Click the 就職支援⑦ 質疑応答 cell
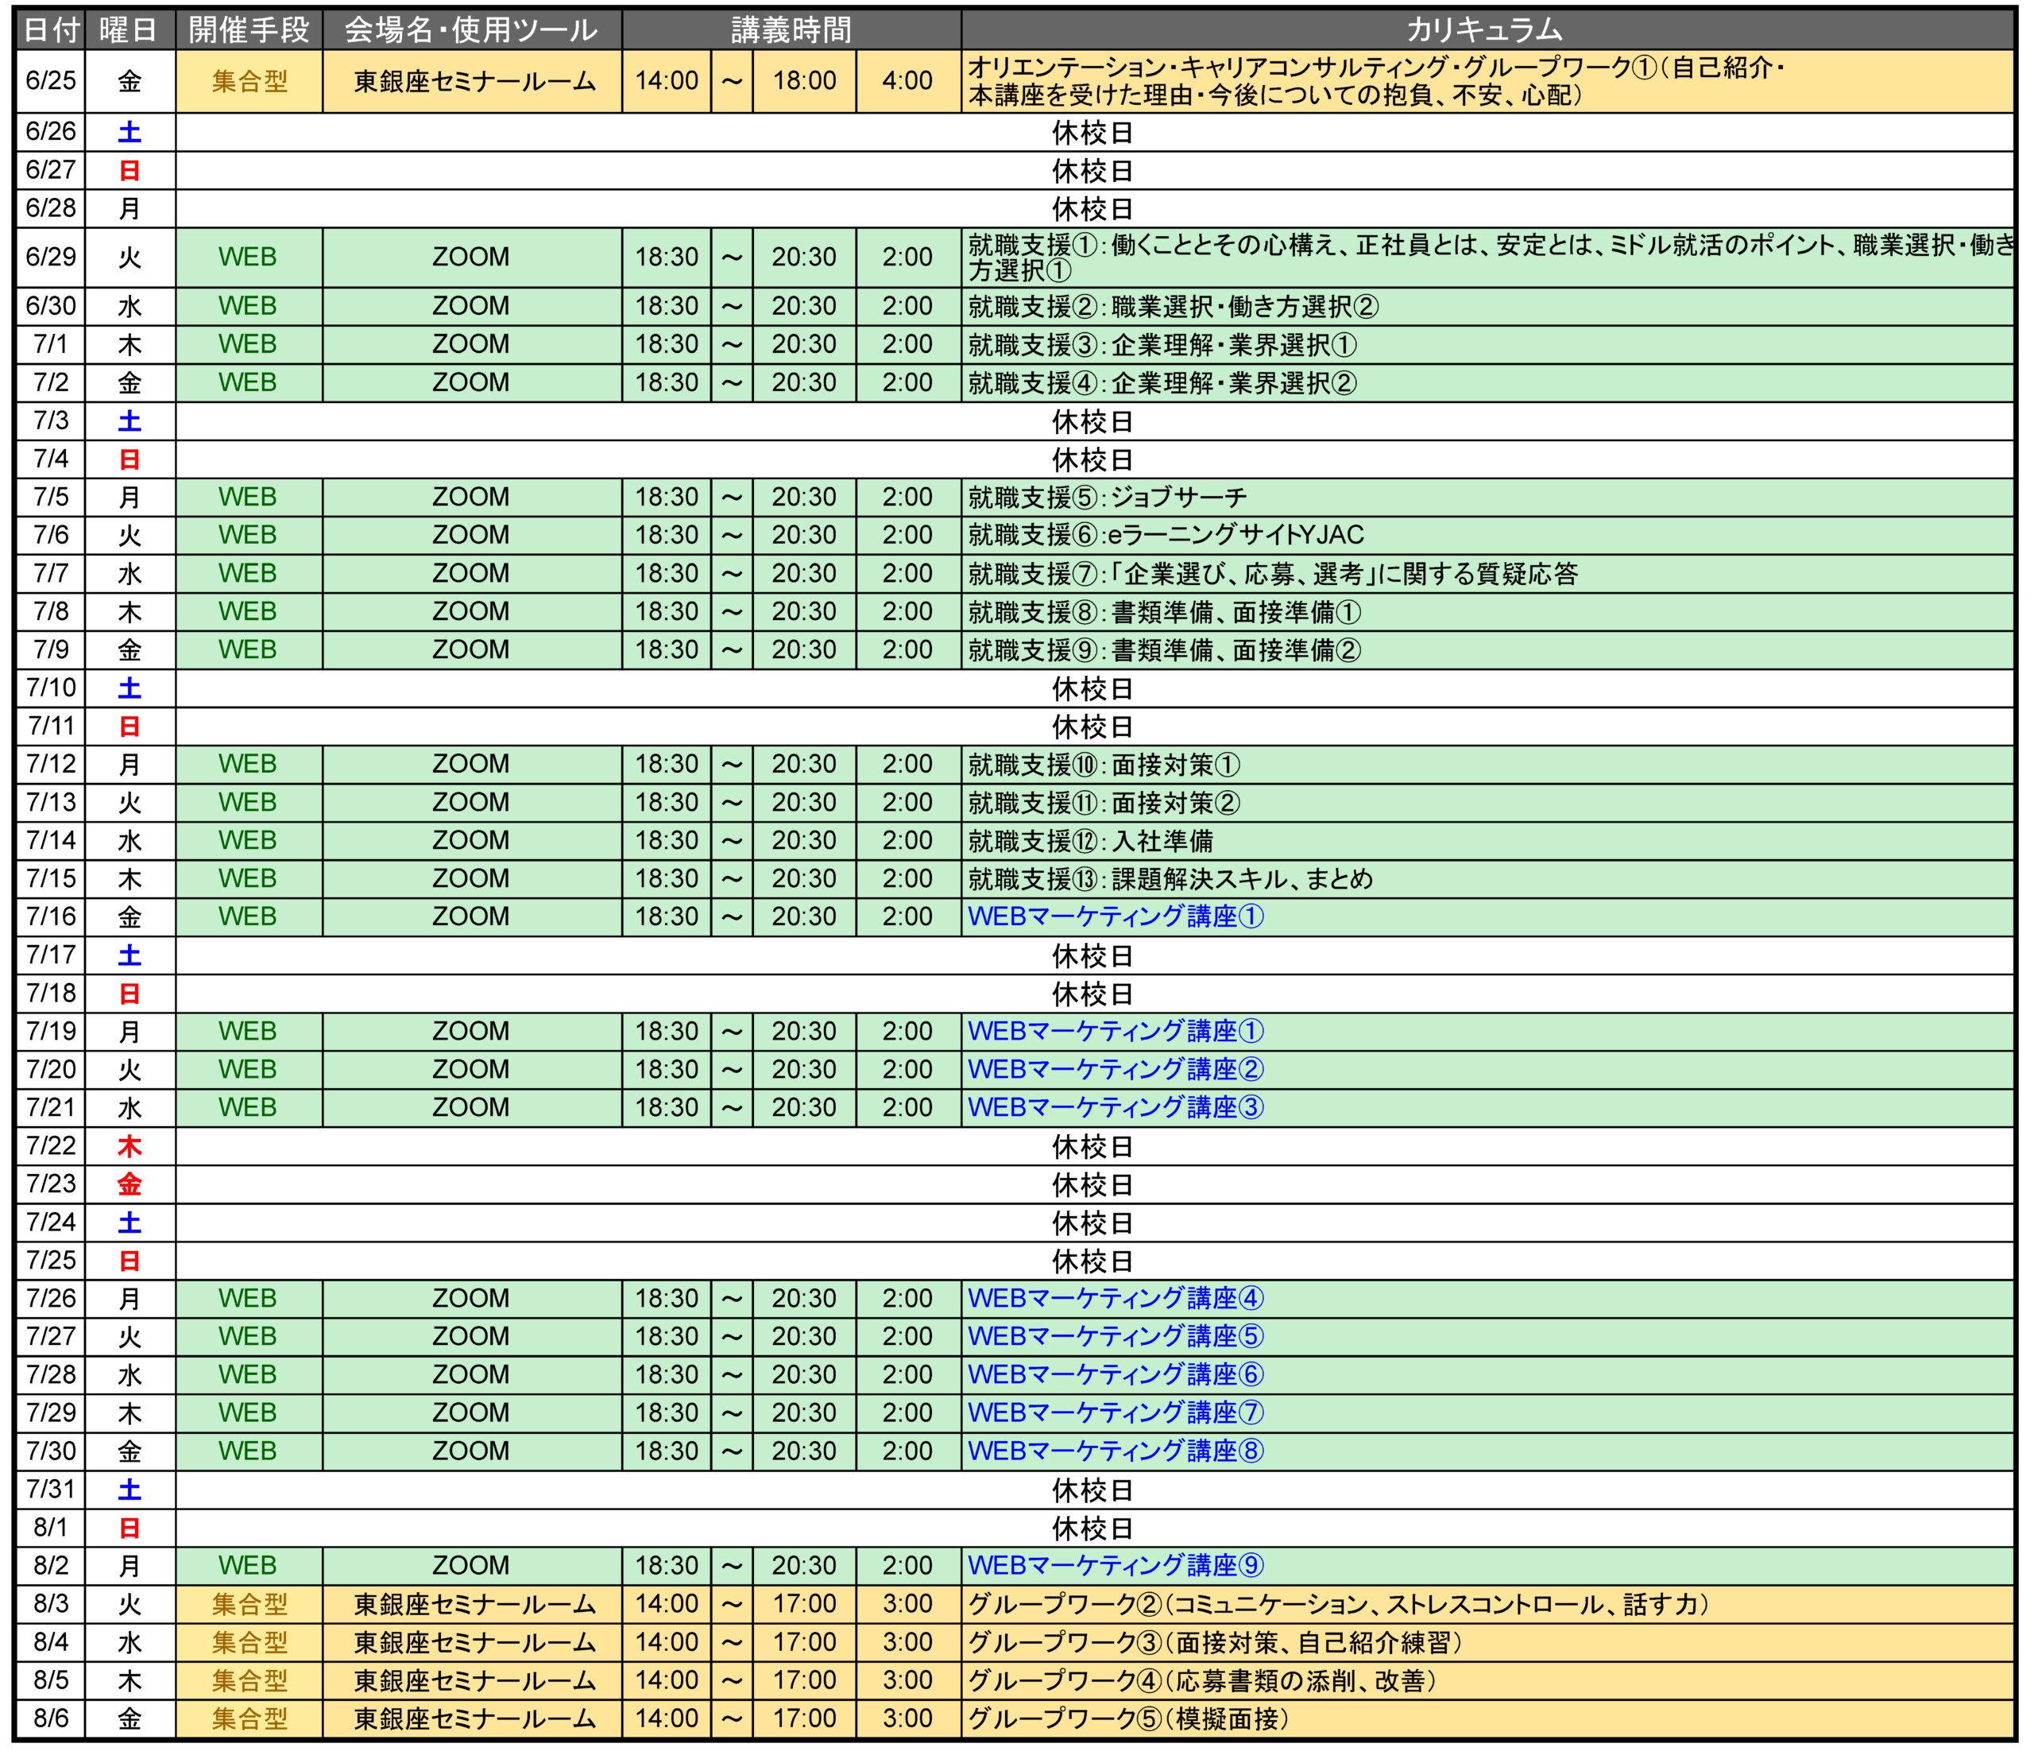Viewport: 2034px width, 1759px height. click(1487, 574)
